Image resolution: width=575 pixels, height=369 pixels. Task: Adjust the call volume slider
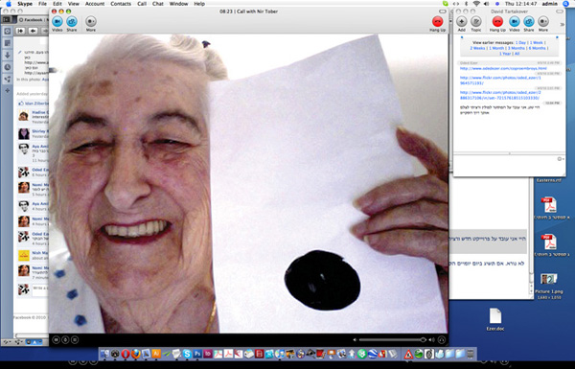(x=392, y=340)
